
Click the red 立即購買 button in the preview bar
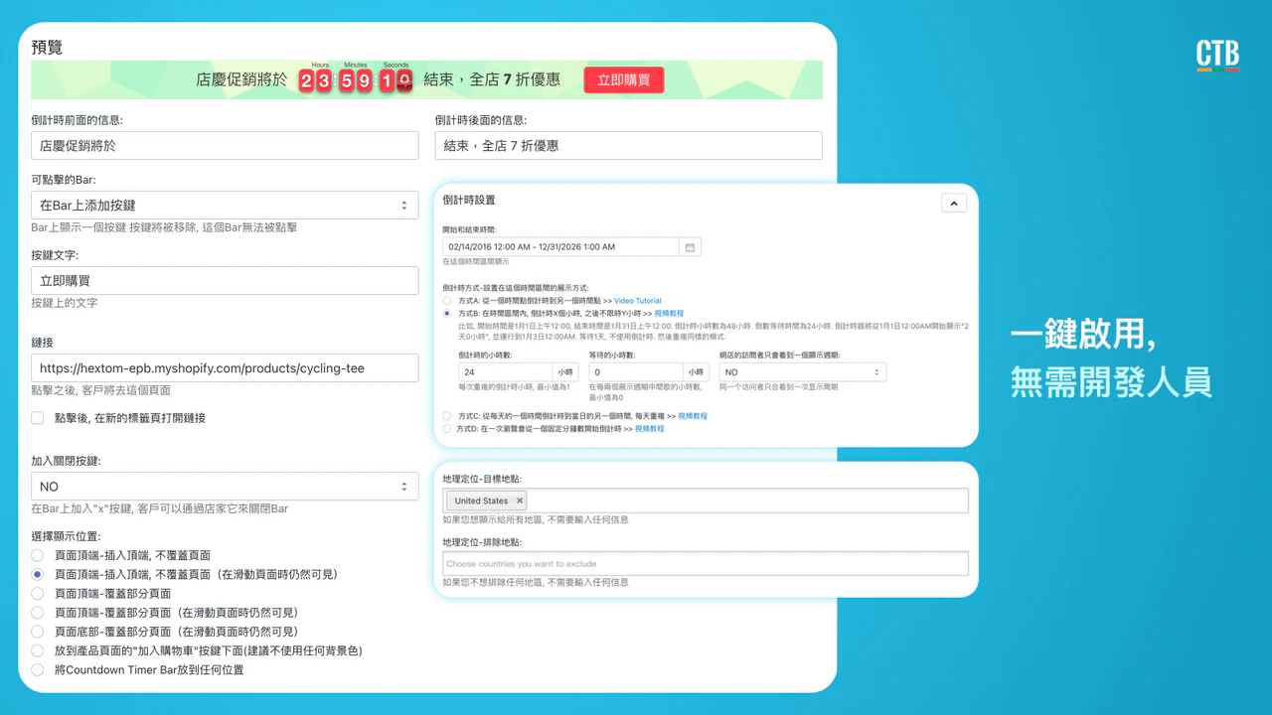[x=623, y=80]
